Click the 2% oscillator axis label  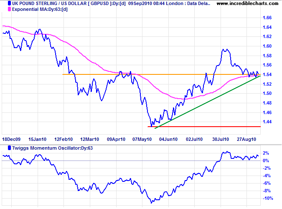click(266, 153)
